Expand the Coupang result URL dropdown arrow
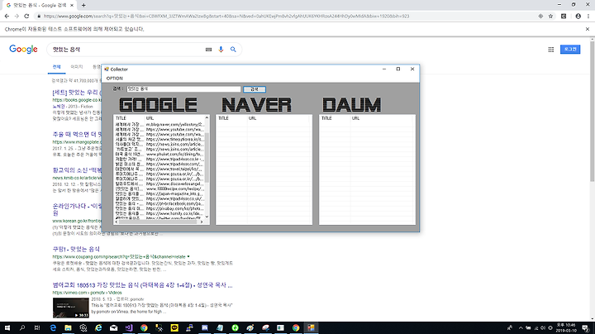Viewport: 595px width, 334px height. pyautogui.click(x=188, y=256)
